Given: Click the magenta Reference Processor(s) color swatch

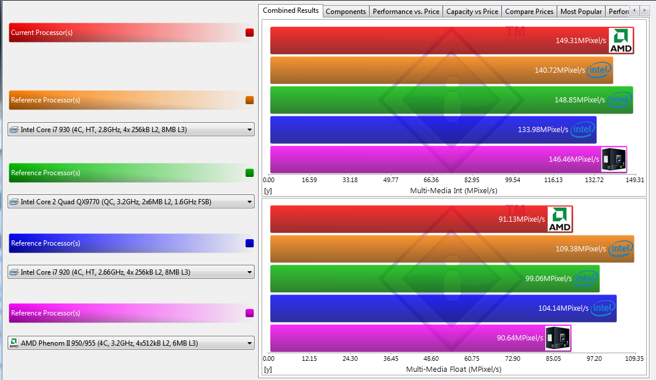Looking at the screenshot, I should 249,313.
